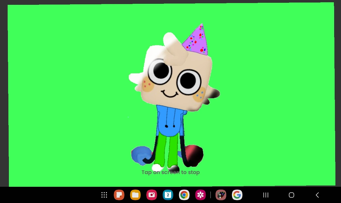This screenshot has width=341, height=203.
Task: Open the Calendar app
Action: click(168, 195)
